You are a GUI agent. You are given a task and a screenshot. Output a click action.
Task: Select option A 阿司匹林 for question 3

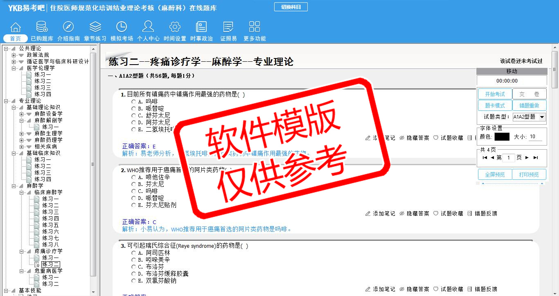pyautogui.click(x=134, y=253)
